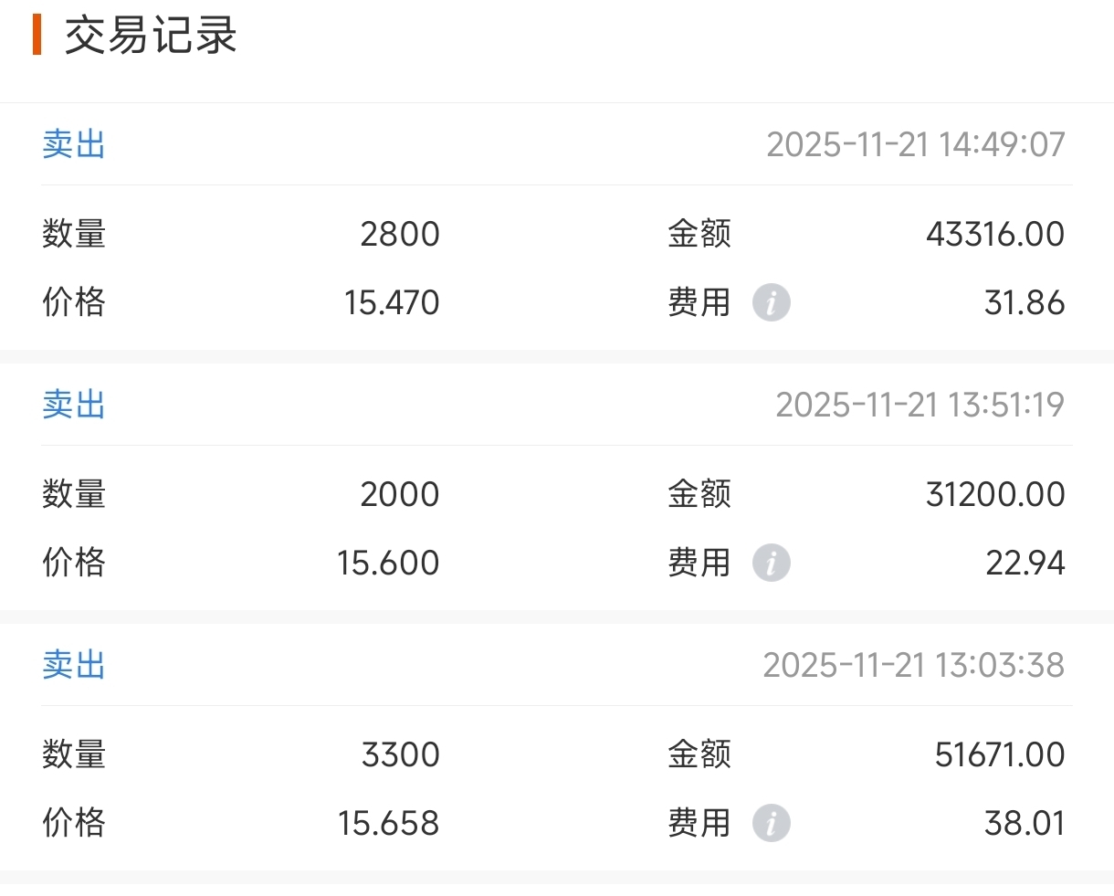Screen dimensions: 1114x896
Task: Click the price value 15.658
Action: [x=388, y=823]
